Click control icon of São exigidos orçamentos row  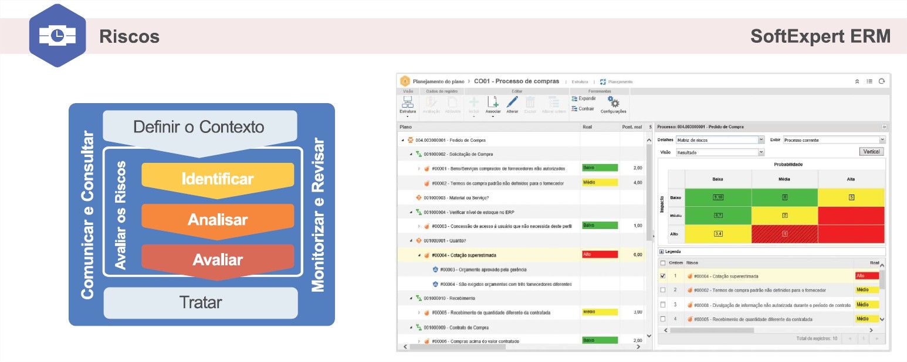tap(435, 284)
